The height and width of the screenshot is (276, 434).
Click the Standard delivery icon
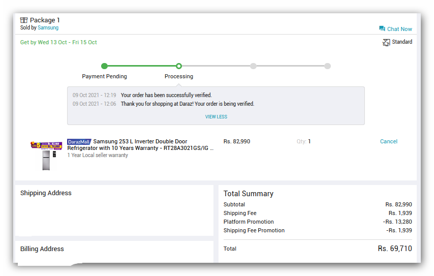(x=386, y=42)
